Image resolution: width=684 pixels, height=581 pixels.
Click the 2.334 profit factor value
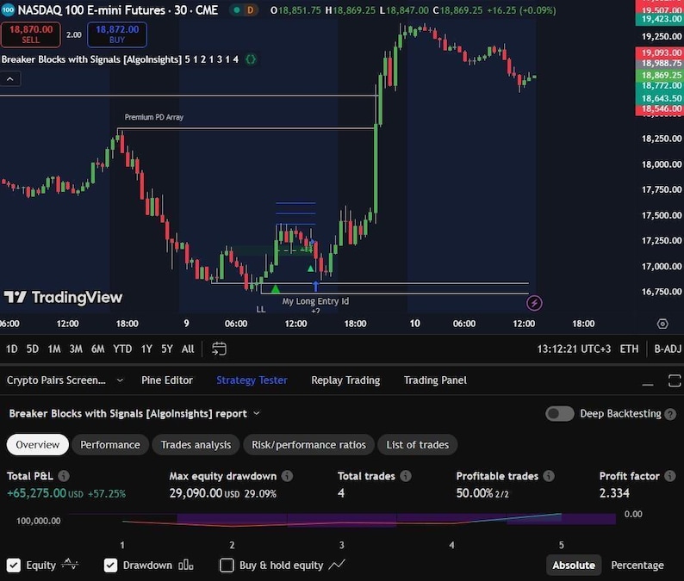point(614,493)
